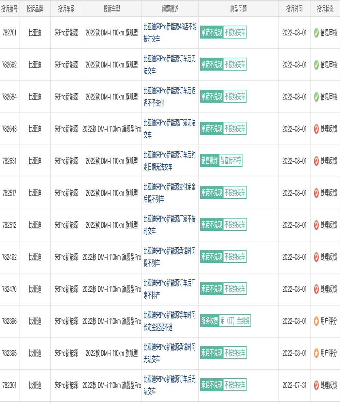Click 承诺不兑现 tag in row 782701
The width and height of the screenshot is (341, 403).
212,32
